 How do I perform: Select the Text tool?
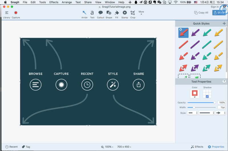tap(92, 14)
